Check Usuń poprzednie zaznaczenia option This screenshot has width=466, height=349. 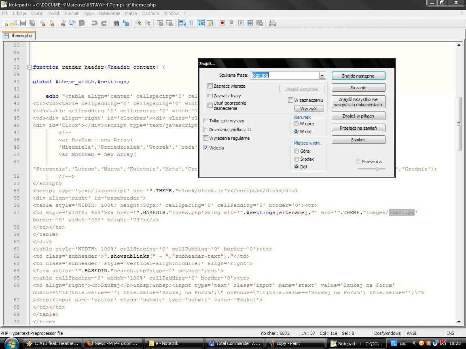(210, 105)
